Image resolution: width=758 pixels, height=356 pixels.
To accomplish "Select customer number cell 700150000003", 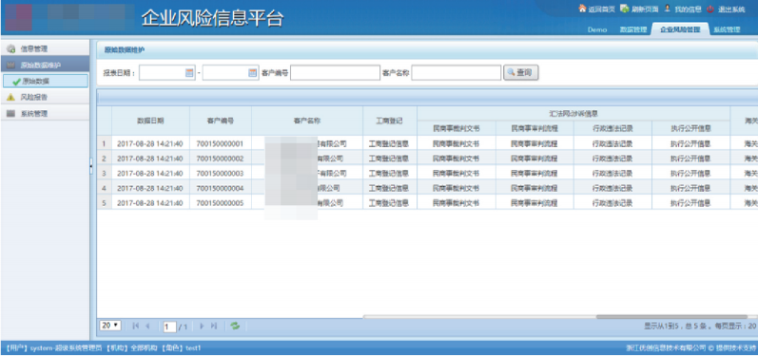I will [220, 173].
